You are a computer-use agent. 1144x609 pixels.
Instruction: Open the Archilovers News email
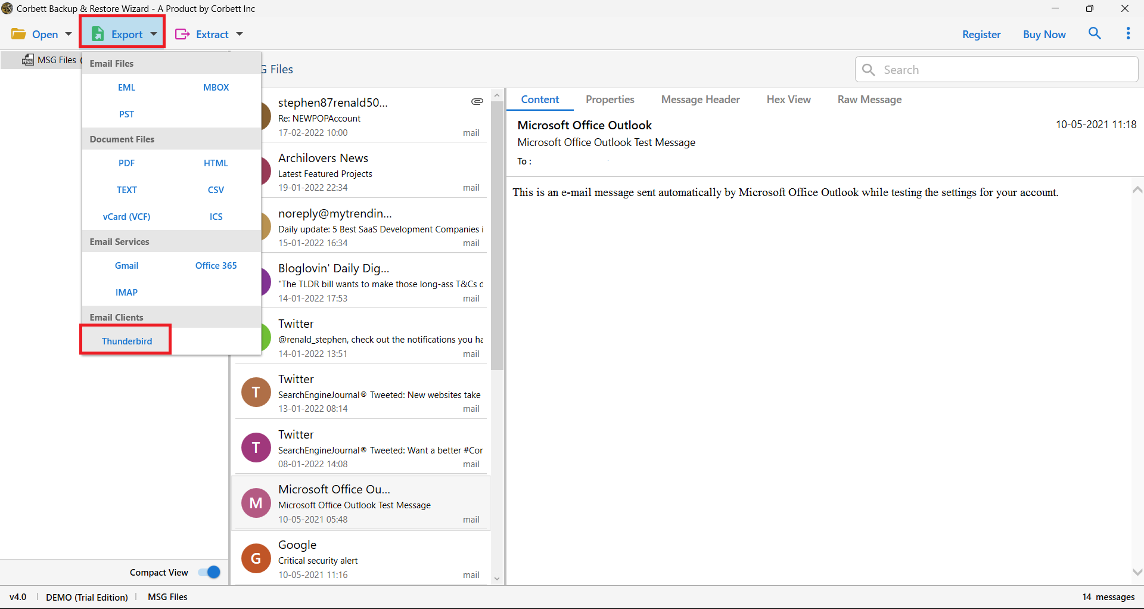(x=374, y=171)
